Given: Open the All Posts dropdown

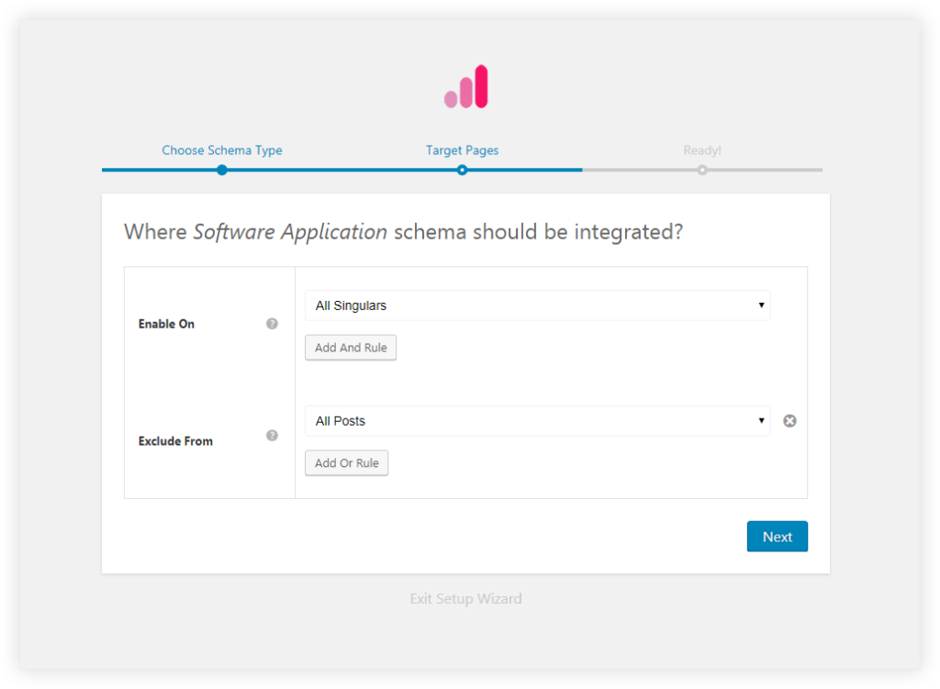Looking at the screenshot, I should point(537,420).
